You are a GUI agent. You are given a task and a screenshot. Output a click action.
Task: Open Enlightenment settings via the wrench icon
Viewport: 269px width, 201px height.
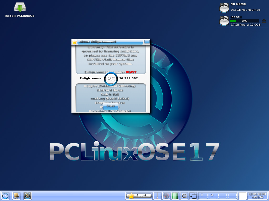[x=27, y=196]
